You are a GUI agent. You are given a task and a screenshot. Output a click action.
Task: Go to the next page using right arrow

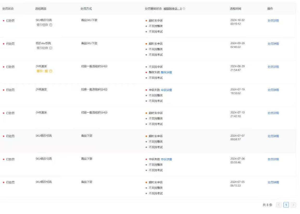(x=293, y=205)
